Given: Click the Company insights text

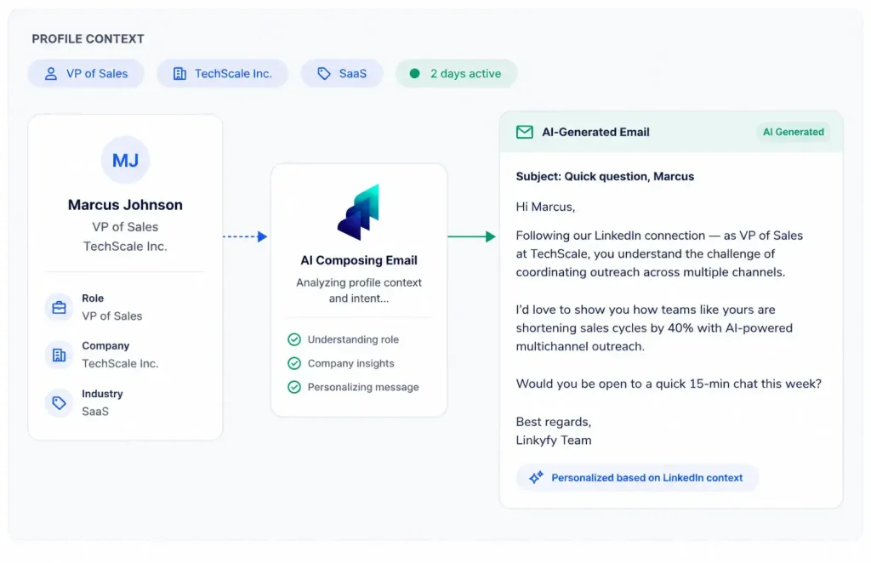Looking at the screenshot, I should [351, 363].
